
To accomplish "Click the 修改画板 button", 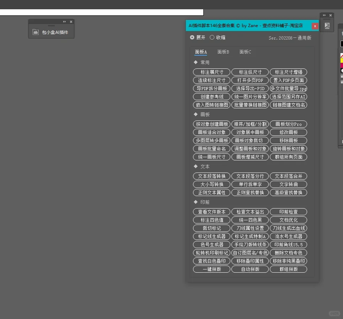I will click(x=289, y=132).
